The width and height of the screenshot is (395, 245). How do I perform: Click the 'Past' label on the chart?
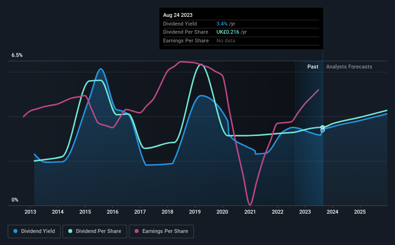click(313, 67)
